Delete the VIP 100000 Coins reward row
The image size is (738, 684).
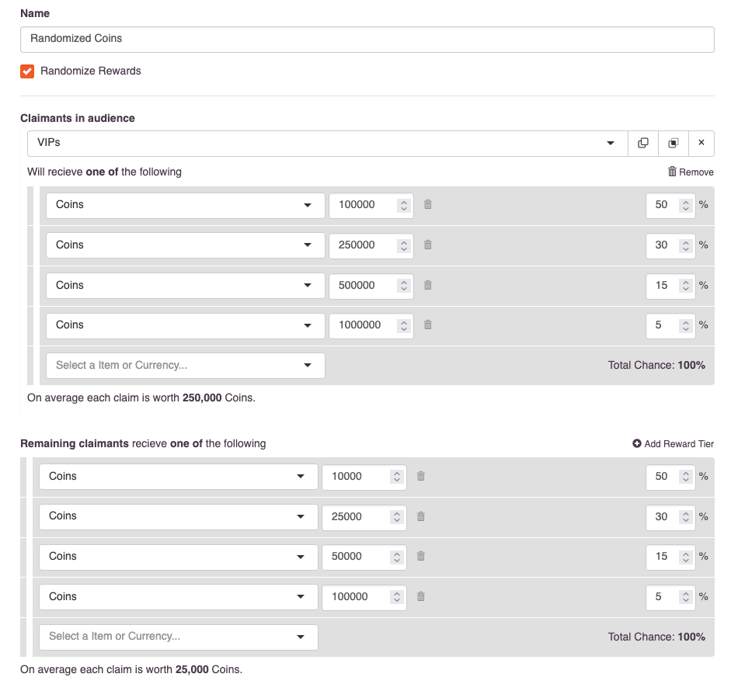point(427,205)
